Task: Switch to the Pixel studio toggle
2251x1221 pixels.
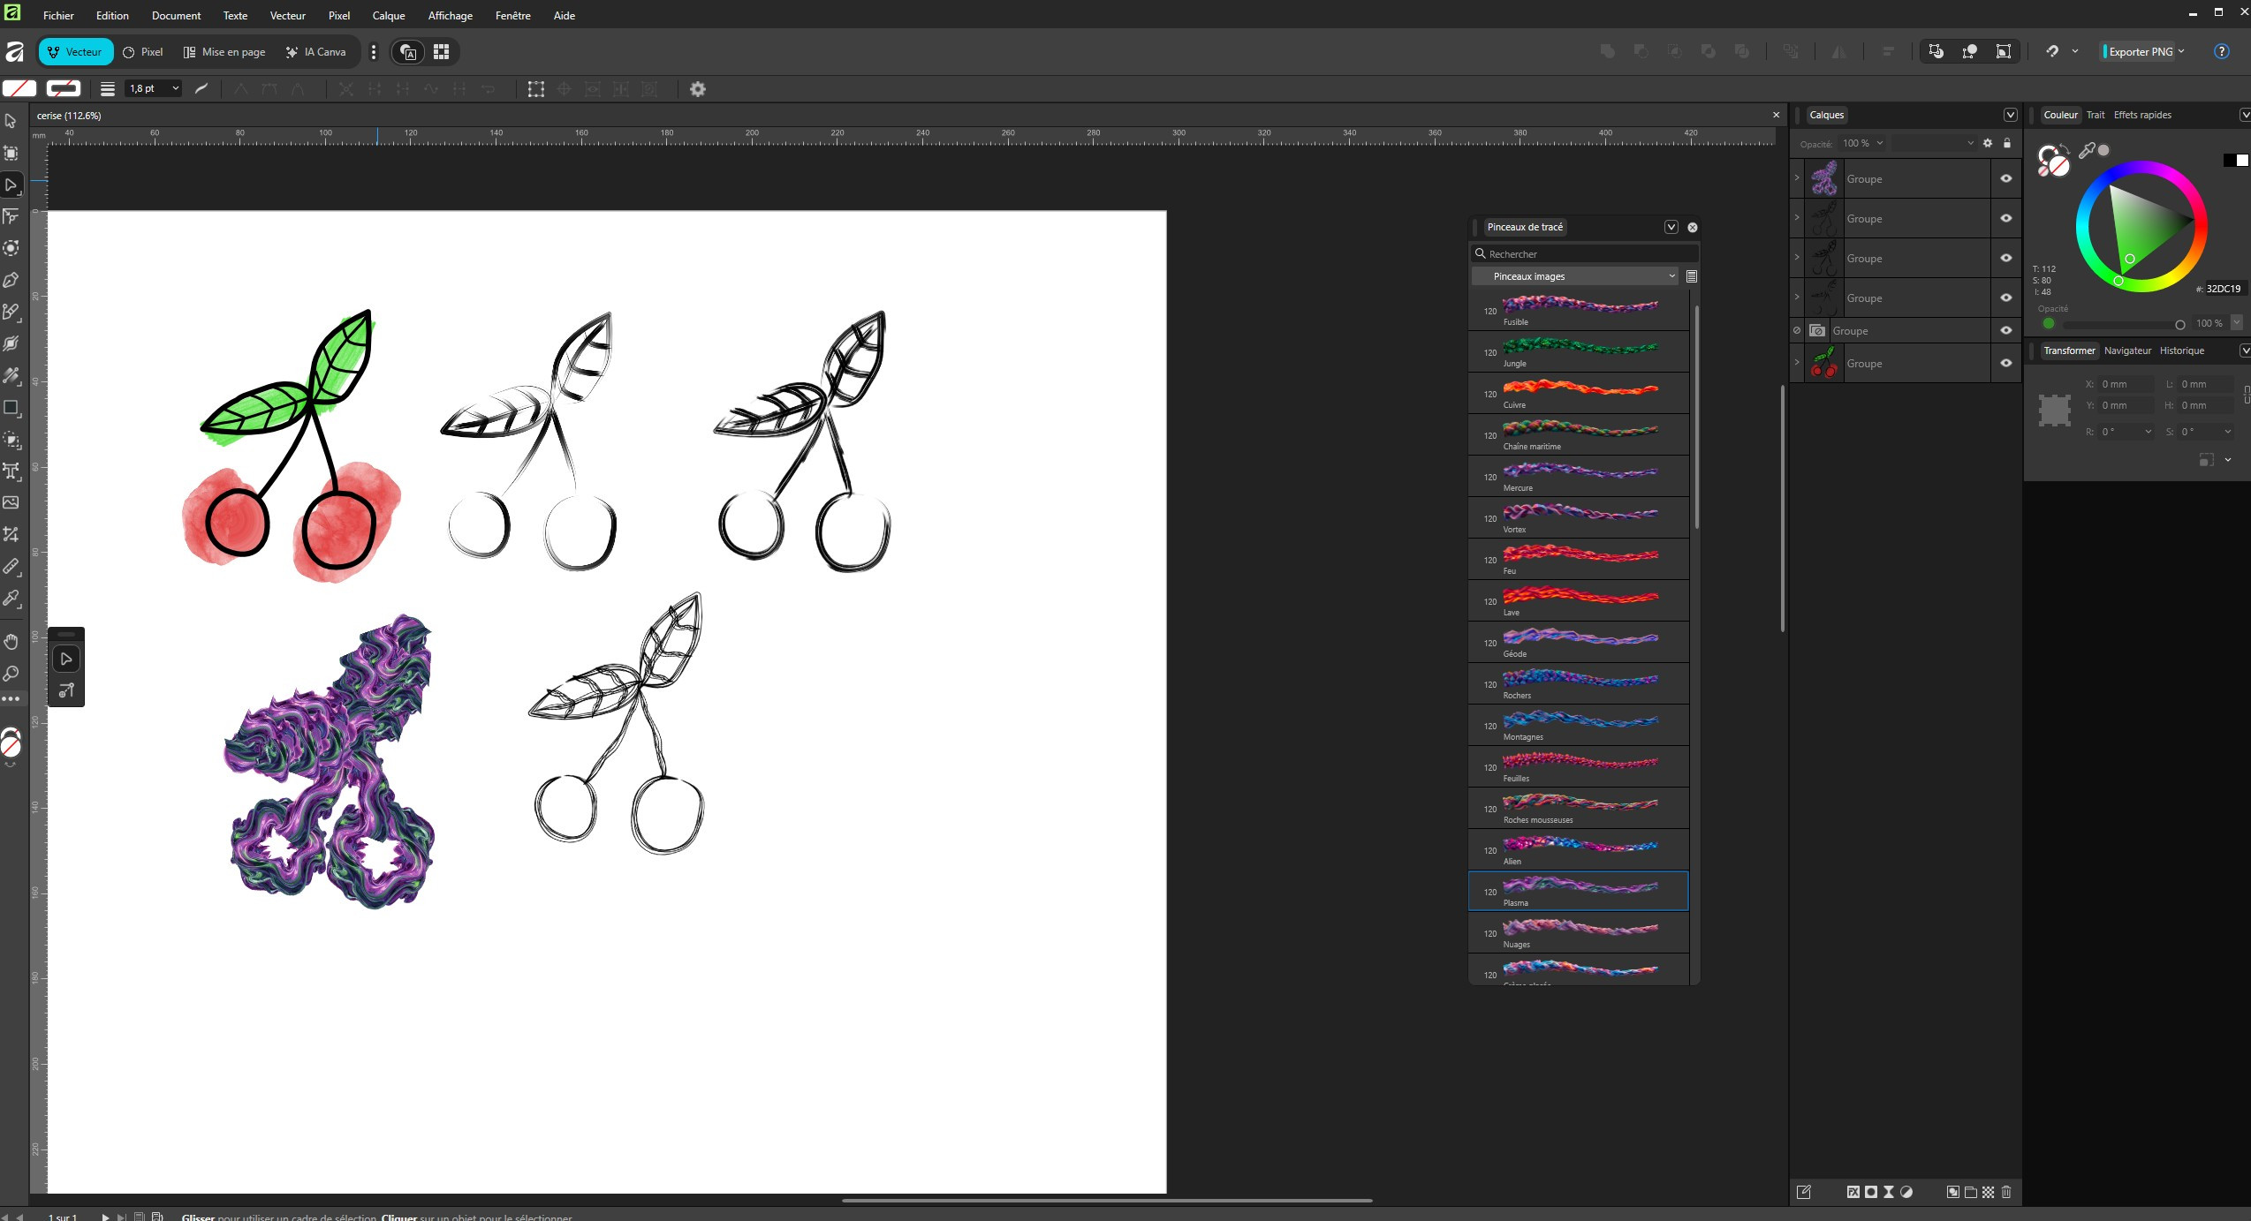Action: (x=143, y=52)
